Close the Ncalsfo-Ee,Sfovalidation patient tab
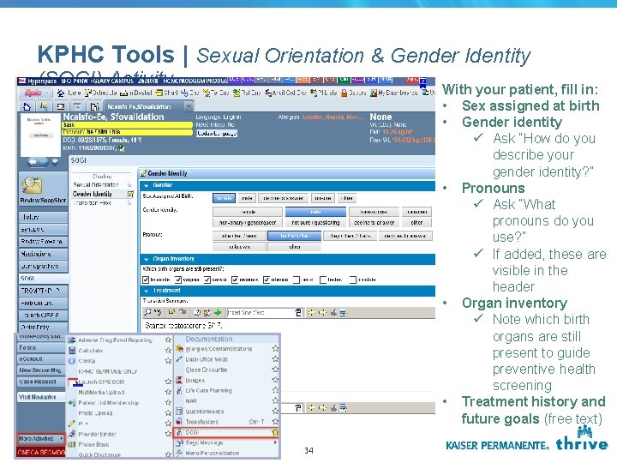 tap(189, 106)
